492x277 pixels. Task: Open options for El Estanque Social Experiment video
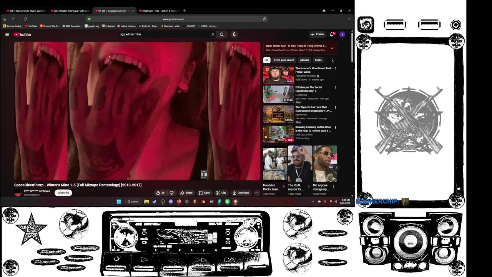pyautogui.click(x=336, y=88)
